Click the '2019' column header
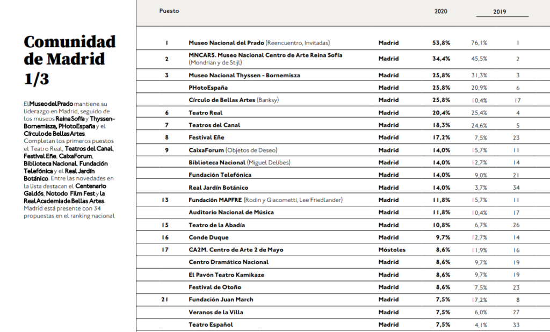The image size is (550, 332). pos(500,12)
